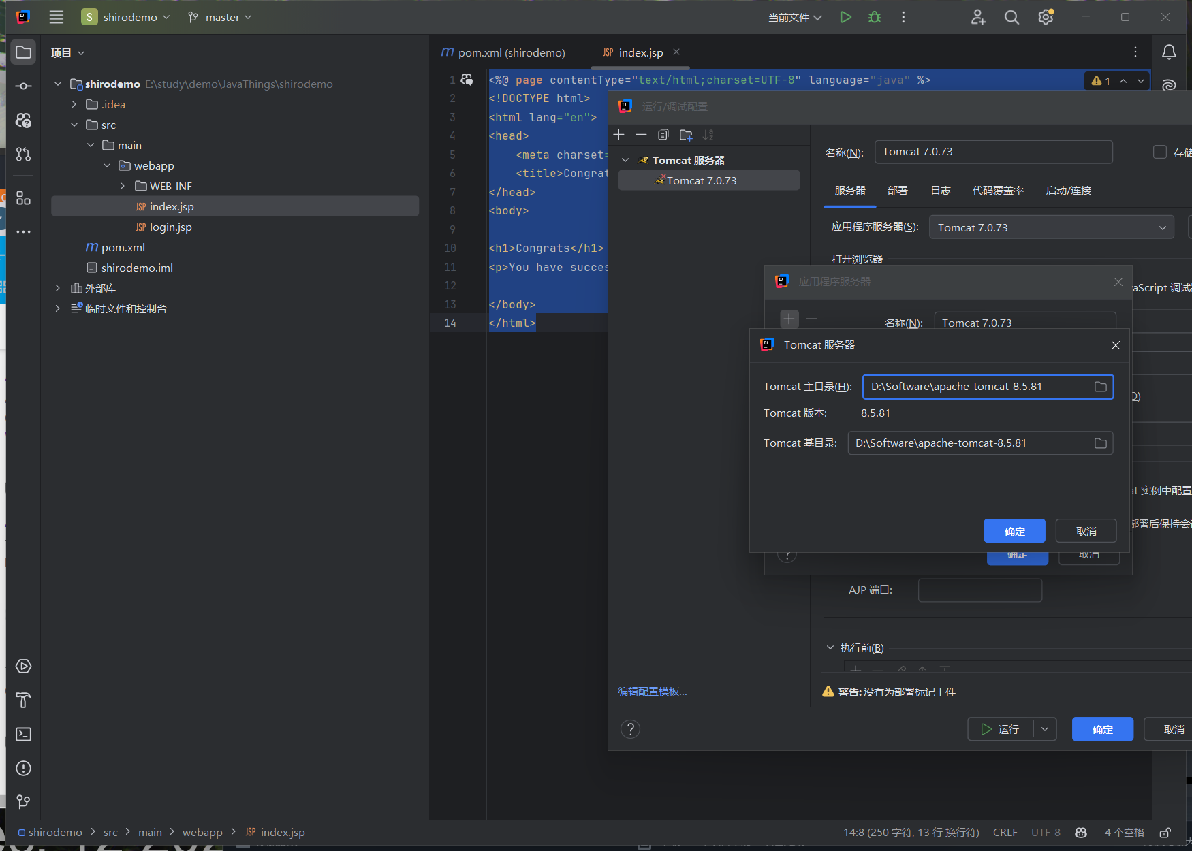Open application server combo box Tomcat 7.0.73
1192x851 pixels.
pos(1051,227)
